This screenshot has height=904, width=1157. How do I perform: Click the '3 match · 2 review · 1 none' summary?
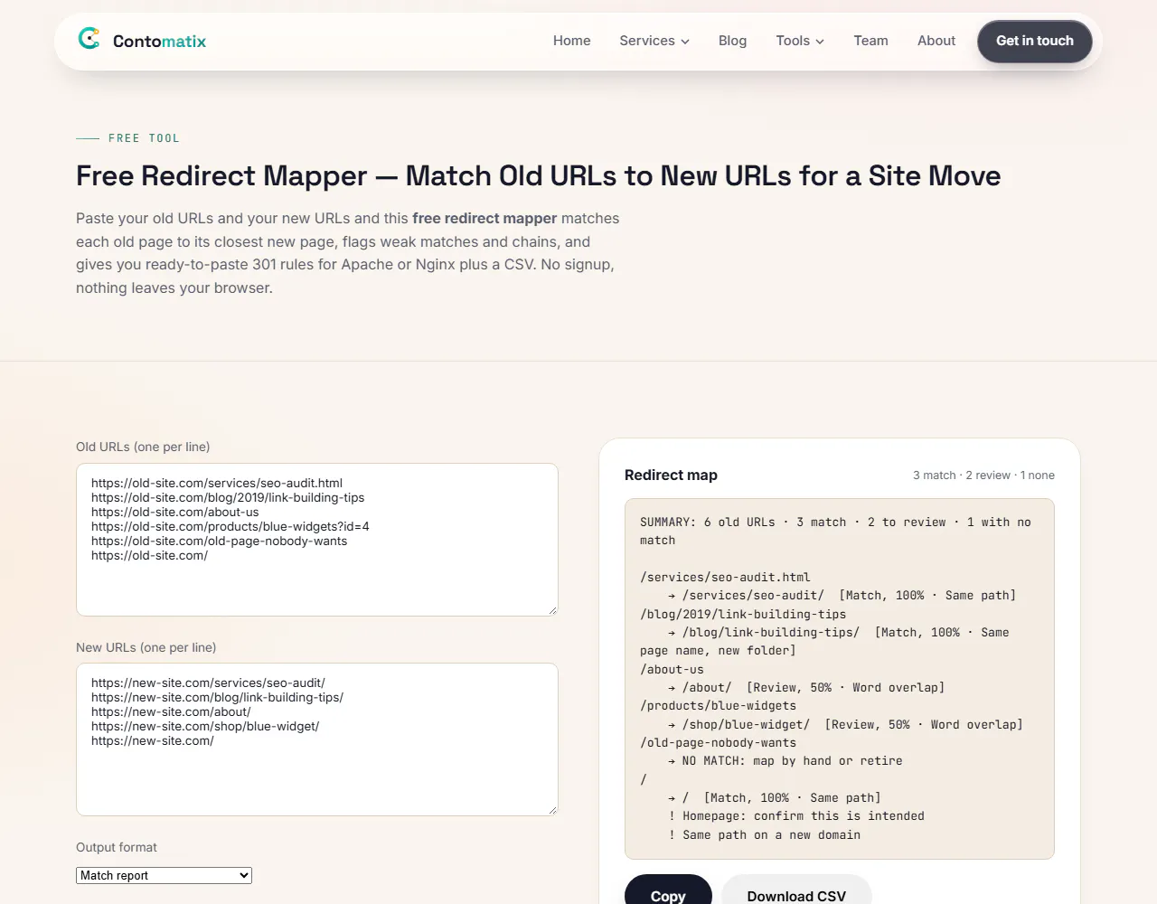coord(983,476)
